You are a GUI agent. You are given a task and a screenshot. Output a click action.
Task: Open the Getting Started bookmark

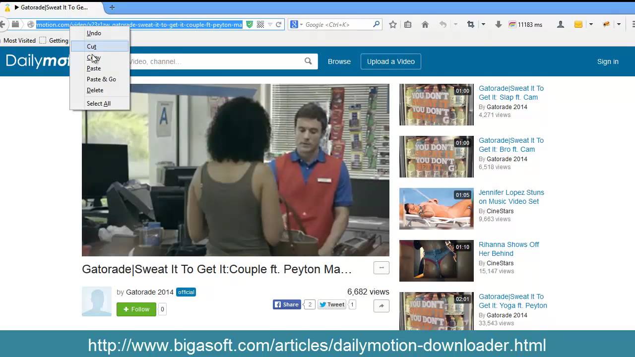coord(54,41)
